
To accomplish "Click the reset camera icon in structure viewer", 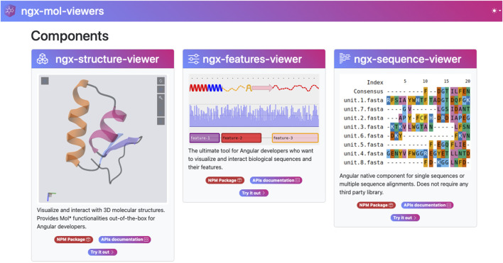I will (x=161, y=81).
